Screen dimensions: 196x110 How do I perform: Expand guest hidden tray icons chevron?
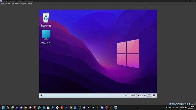click(x=126, y=96)
